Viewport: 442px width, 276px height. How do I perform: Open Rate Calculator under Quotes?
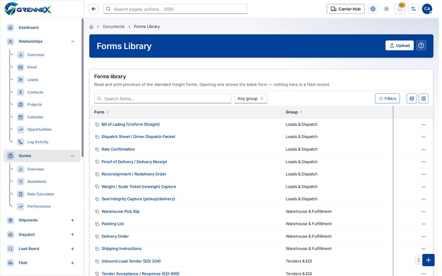coord(41,194)
